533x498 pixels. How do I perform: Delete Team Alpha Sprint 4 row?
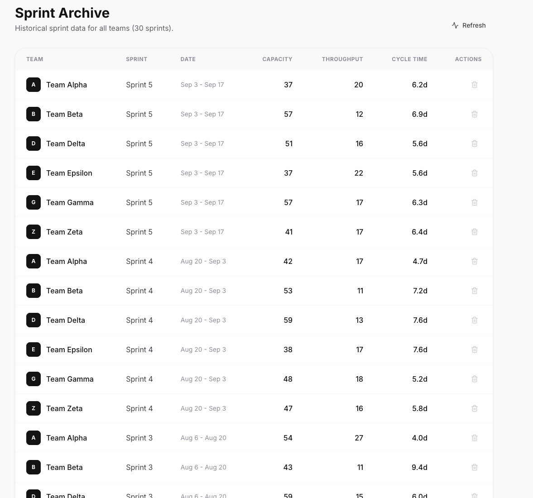point(475,261)
